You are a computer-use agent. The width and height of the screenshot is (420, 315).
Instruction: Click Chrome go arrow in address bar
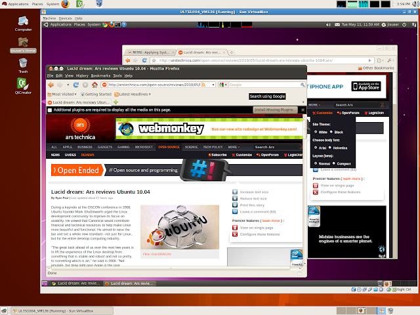pyautogui.click(x=370, y=60)
